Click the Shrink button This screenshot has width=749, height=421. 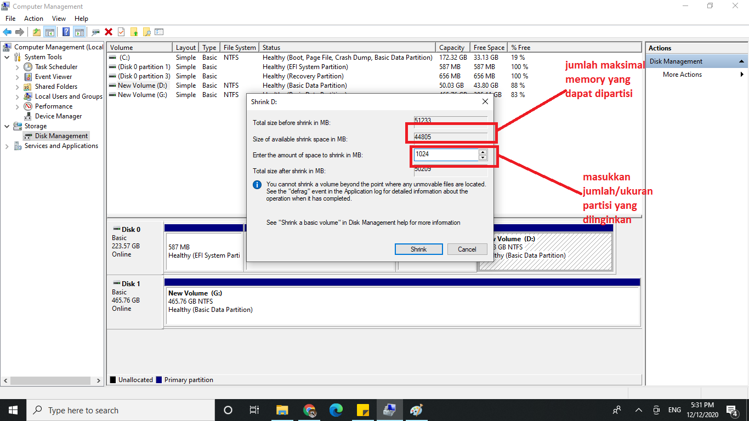coord(418,249)
